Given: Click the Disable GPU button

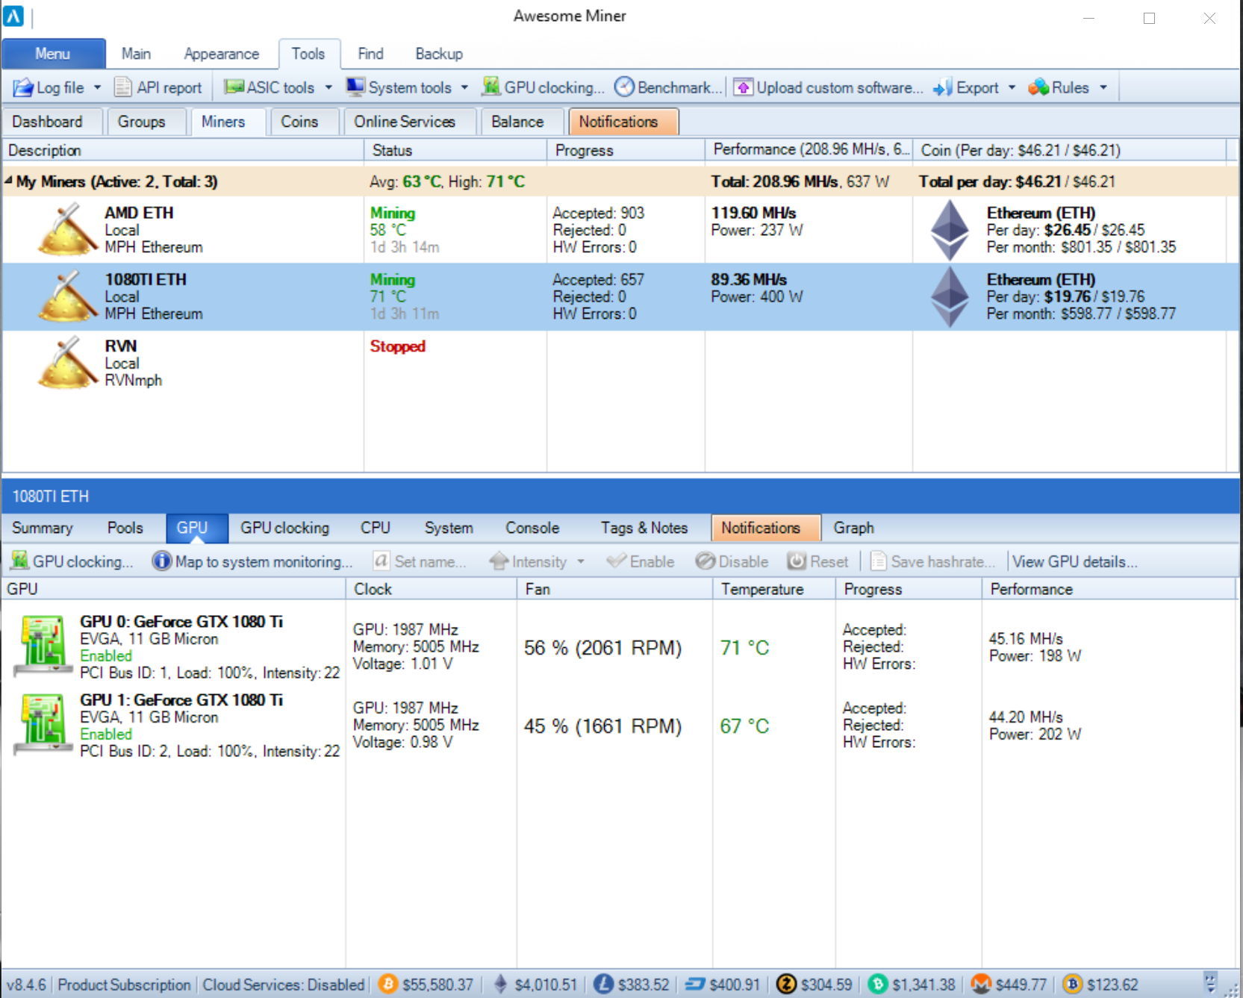Looking at the screenshot, I should [x=732, y=561].
